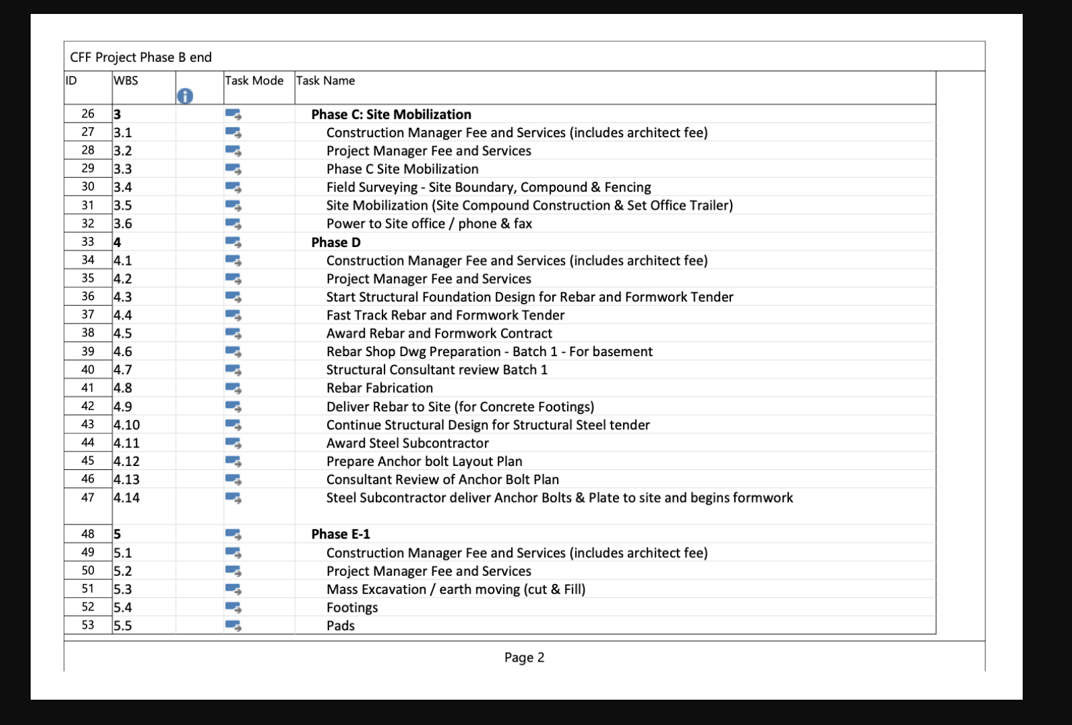Viewport: 1072px width, 725px height.
Task: Click task mode icon for WBS 4.14
Action: click(233, 497)
